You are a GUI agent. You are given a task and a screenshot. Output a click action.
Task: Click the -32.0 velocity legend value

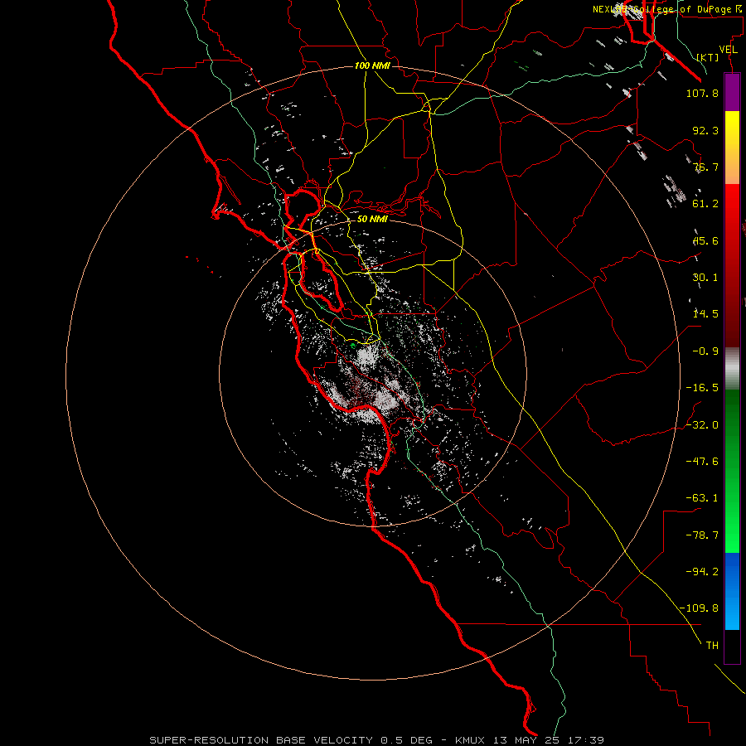pyautogui.click(x=702, y=425)
